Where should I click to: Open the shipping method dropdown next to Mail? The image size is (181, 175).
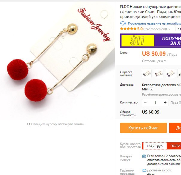151,89
